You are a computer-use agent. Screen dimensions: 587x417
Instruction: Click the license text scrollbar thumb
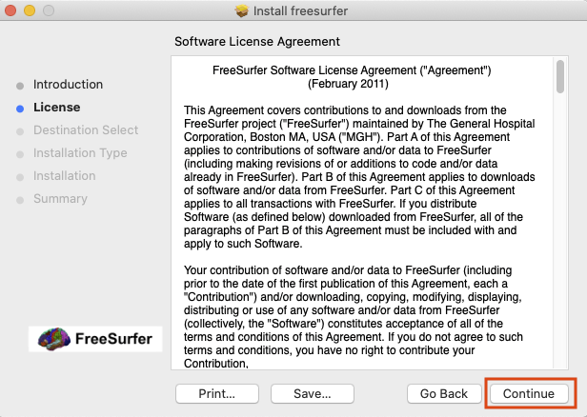(559, 78)
